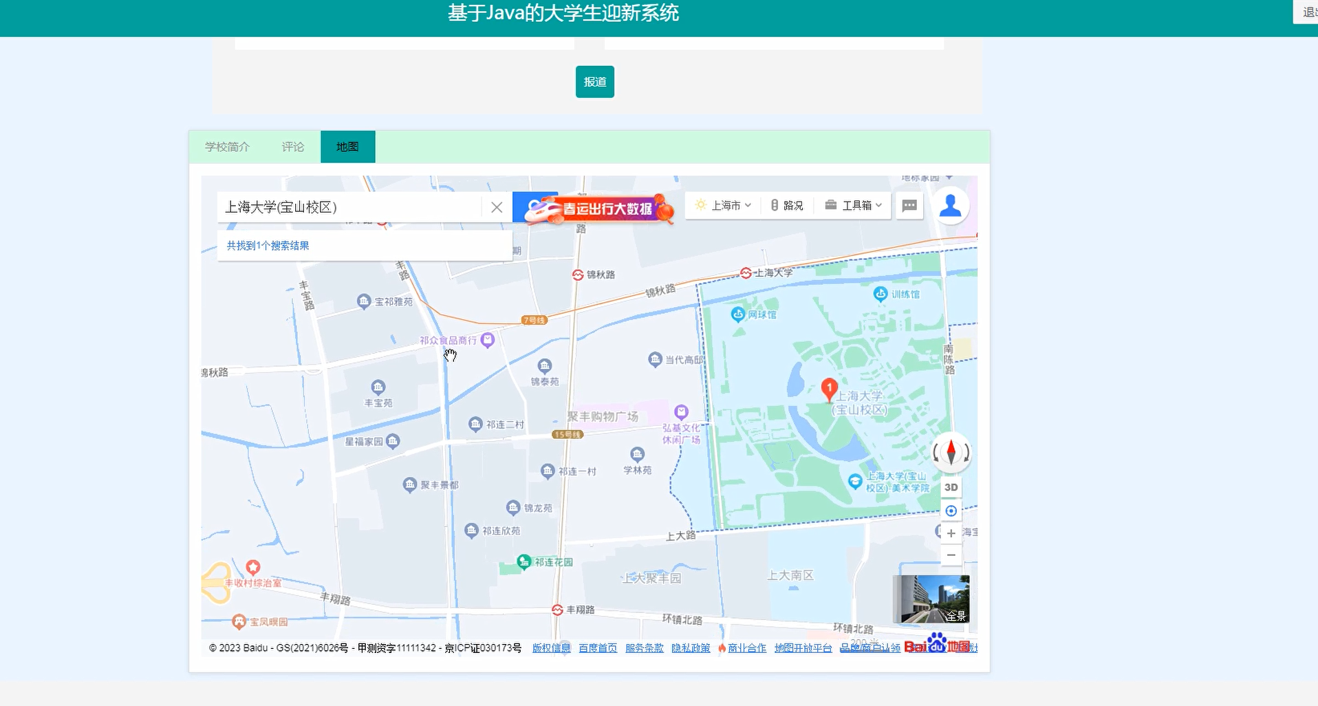The width and height of the screenshot is (1318, 706).
Task: Open the 地图开放平台 link
Action: [x=803, y=648]
